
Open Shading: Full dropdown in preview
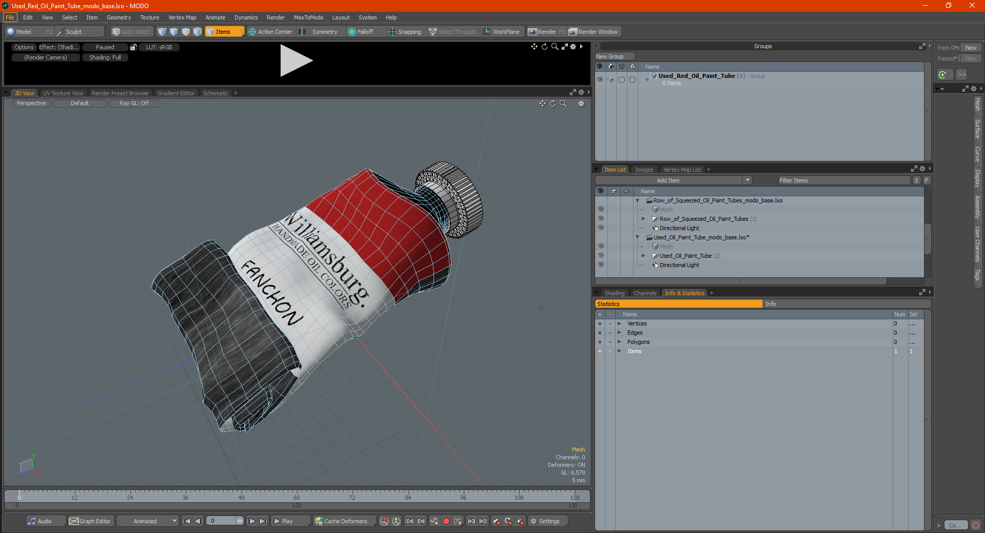pos(105,57)
